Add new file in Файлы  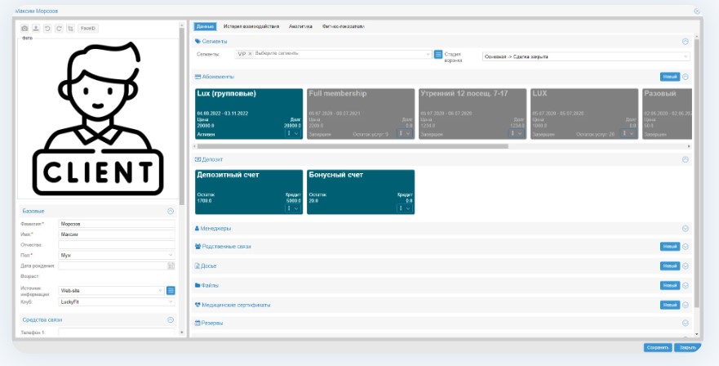tap(670, 285)
